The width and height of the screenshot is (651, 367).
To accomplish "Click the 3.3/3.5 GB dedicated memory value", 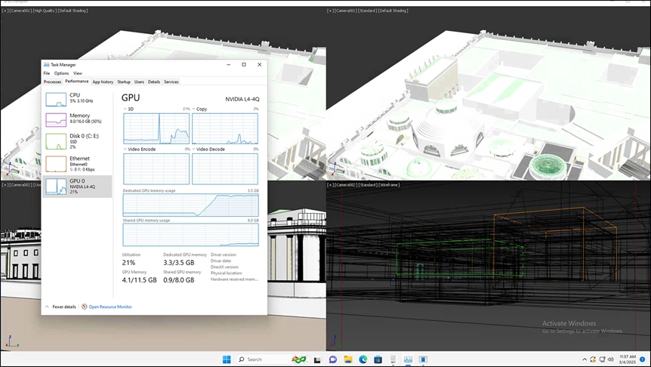I will coord(178,263).
